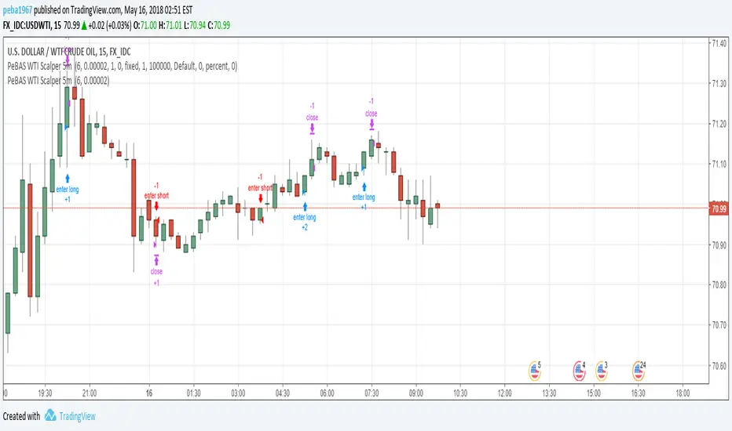Click the close +1 text label
Viewport: 732px width, 431px height.
(156, 277)
